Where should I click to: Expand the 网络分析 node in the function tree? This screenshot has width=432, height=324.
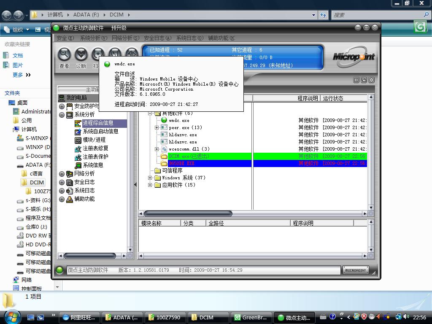[x=62, y=174]
